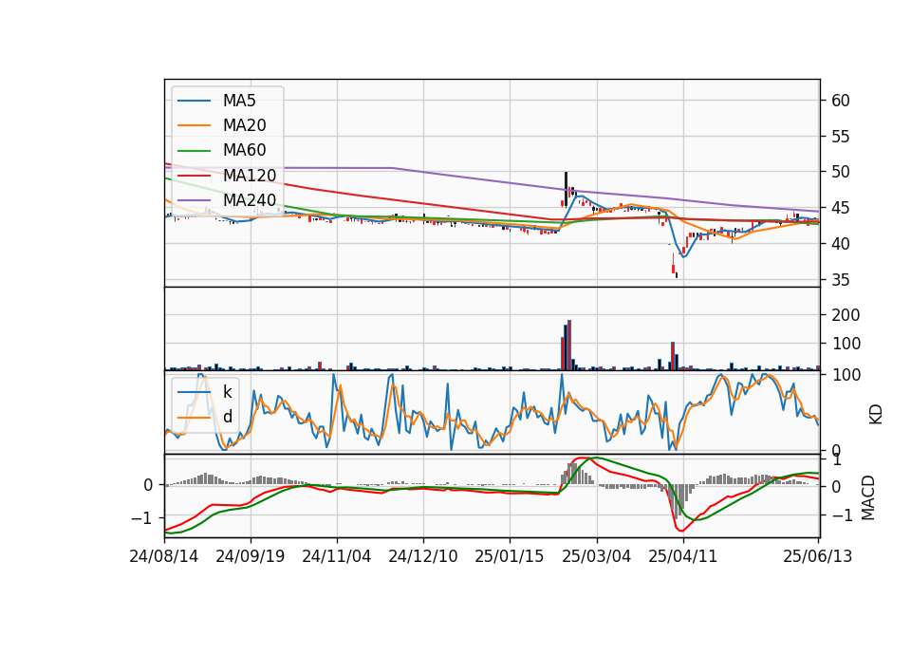Click the MA120 legend label
Screen dimensions: 911x655
pyautogui.click(x=250, y=175)
